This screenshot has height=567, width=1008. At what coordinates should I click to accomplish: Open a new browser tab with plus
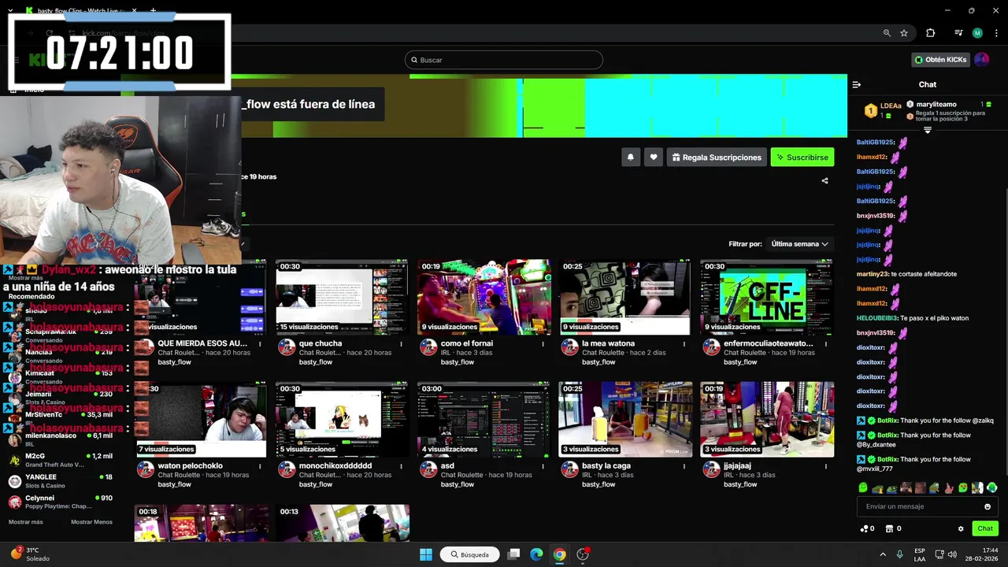point(153,10)
